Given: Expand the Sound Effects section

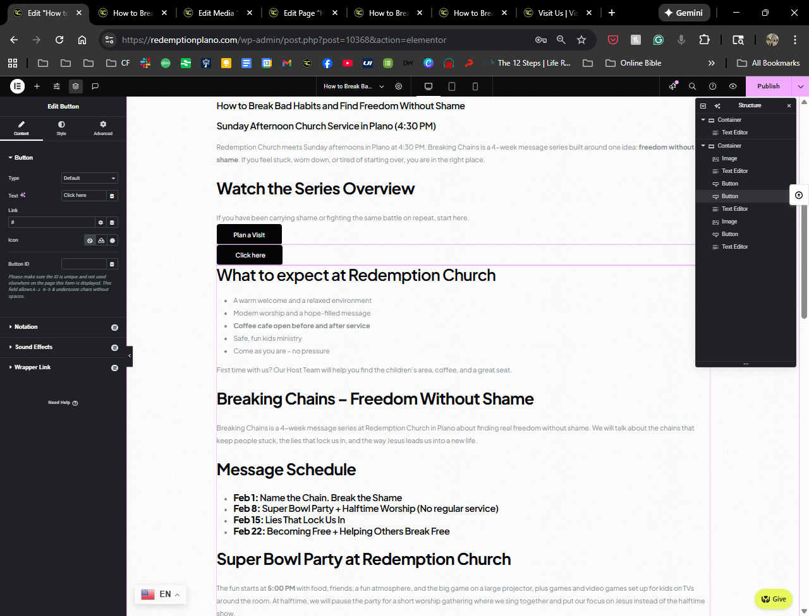Looking at the screenshot, I should pos(33,347).
